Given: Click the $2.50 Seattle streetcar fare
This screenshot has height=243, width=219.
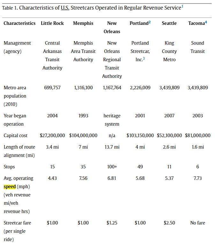Looking at the screenshot, I should pos(169,223).
